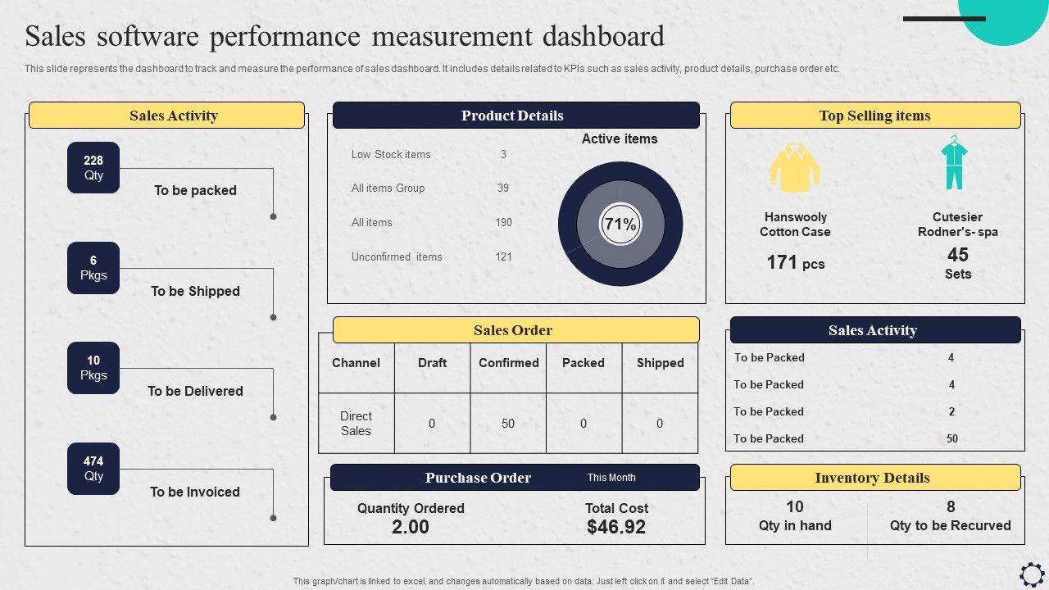Click the yellow shirt icon for Hanswooly Cotton Case
This screenshot has width=1049, height=590.
(794, 167)
